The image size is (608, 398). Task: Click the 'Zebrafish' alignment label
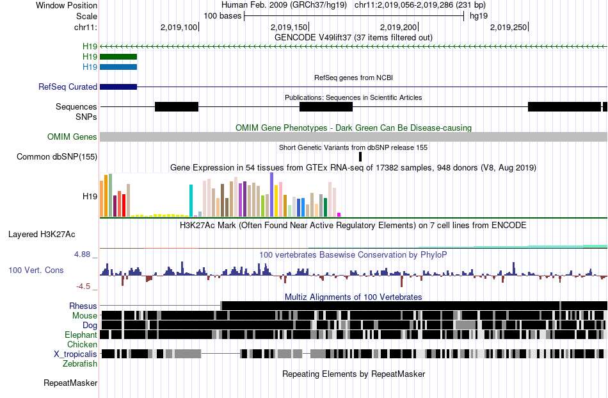[79, 364]
